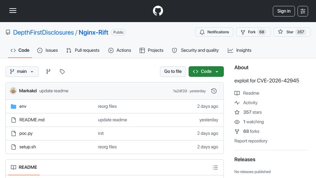View commit history clock icon

(214, 91)
